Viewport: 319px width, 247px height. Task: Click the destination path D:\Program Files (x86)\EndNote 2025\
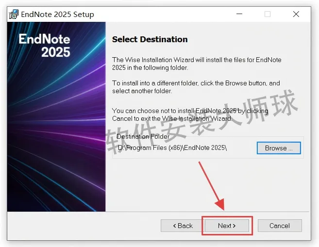(x=172, y=148)
